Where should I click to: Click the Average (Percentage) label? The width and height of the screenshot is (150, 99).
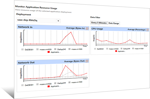137,29
